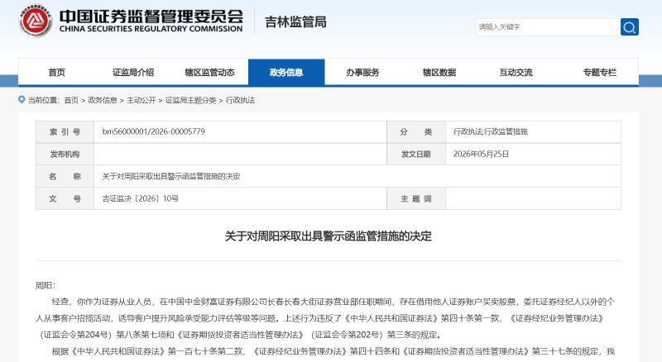Open the 互动交流 navigation tab
This screenshot has height=362, width=662.
pyautogui.click(x=516, y=73)
